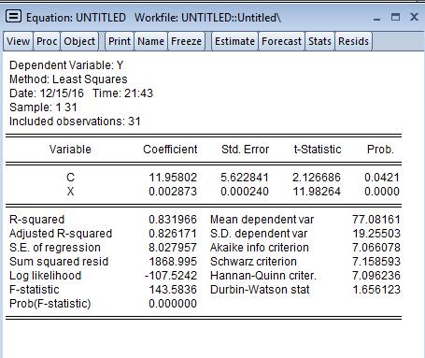The height and width of the screenshot is (358, 425).
Task: Click the Durbin-Watson stat value
Action: pos(376,290)
